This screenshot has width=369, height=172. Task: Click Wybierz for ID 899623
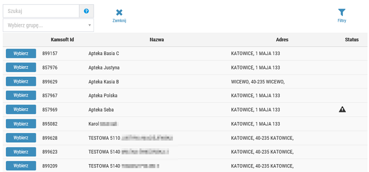(x=21, y=152)
